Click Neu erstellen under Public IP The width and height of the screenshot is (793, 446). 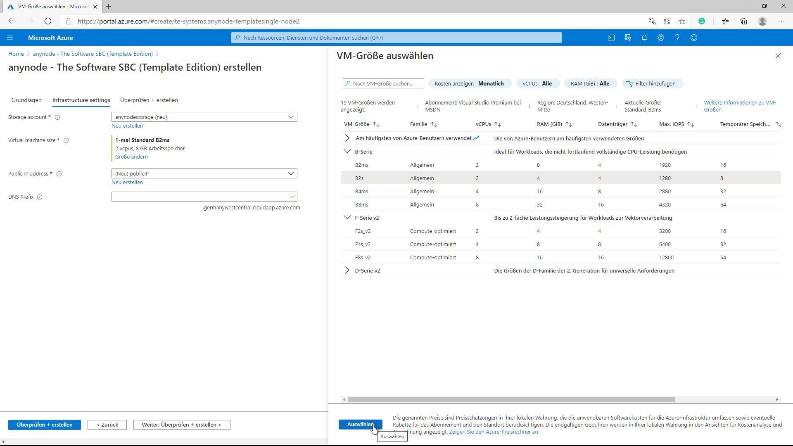point(127,183)
